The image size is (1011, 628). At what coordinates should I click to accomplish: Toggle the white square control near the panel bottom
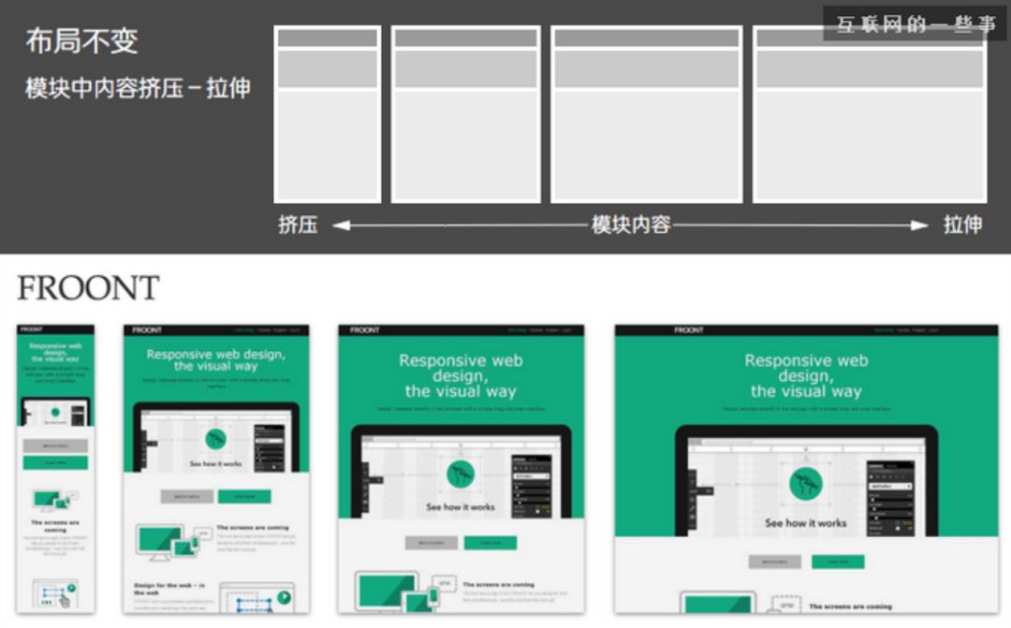pyautogui.click(x=898, y=528)
